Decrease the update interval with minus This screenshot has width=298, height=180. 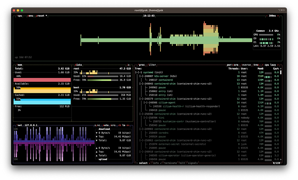click(x=267, y=16)
